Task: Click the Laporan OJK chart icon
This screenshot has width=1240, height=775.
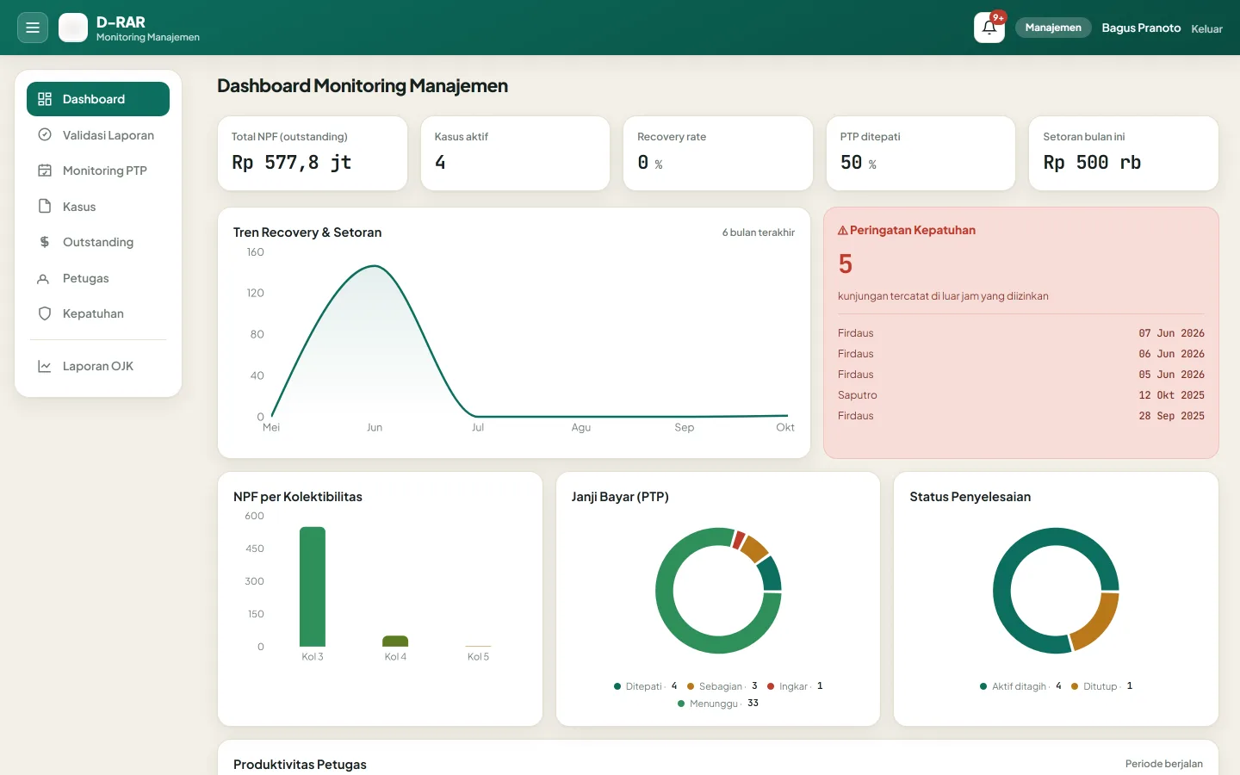Action: point(45,366)
